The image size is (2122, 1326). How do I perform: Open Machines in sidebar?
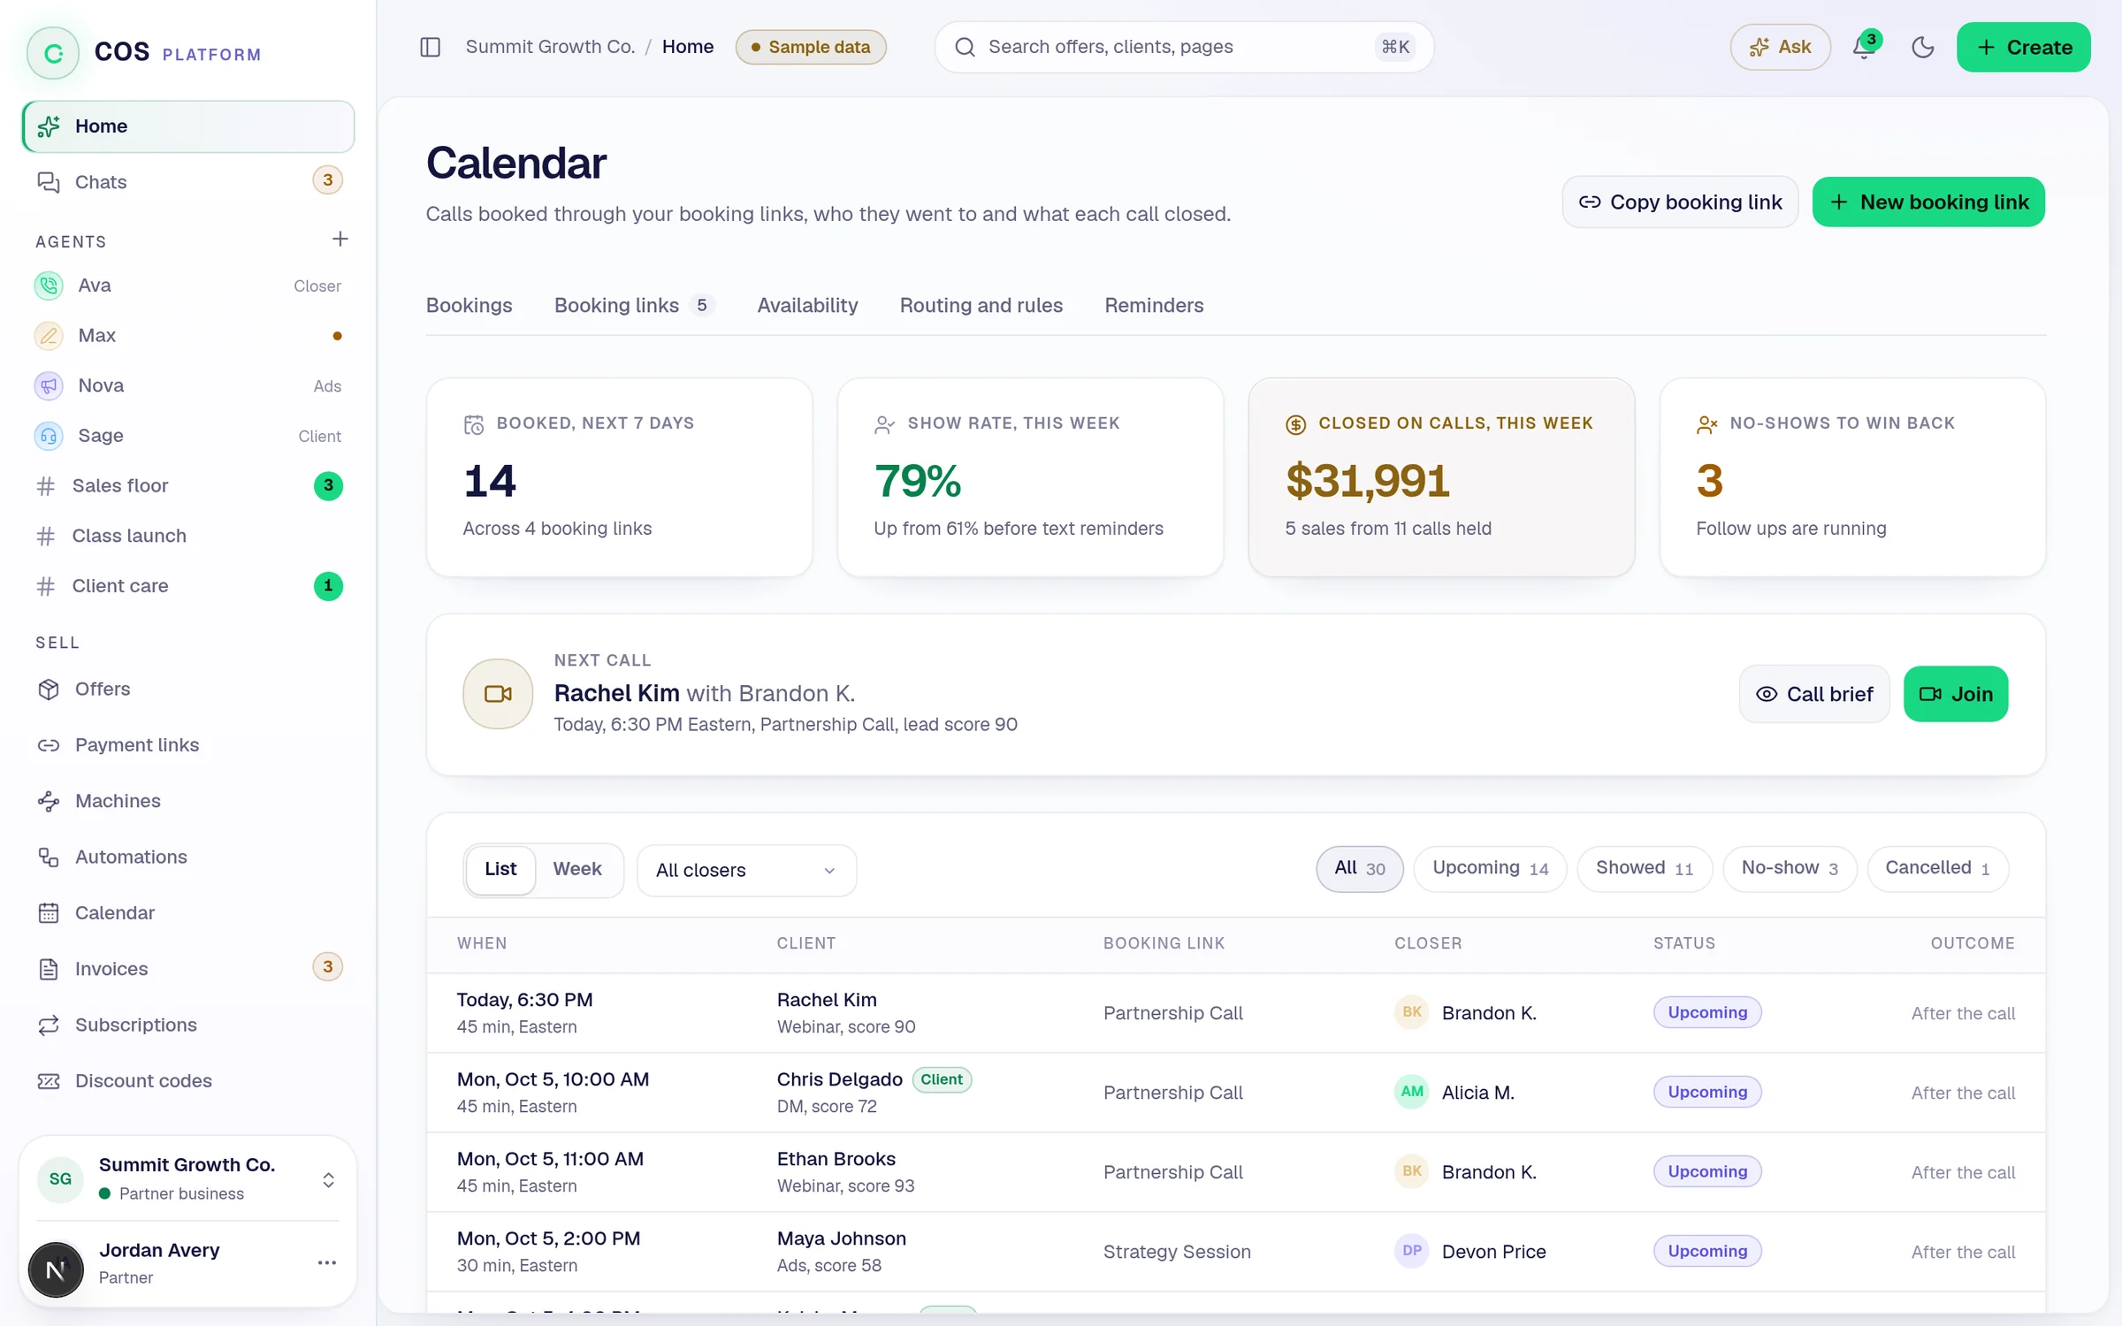click(187, 801)
